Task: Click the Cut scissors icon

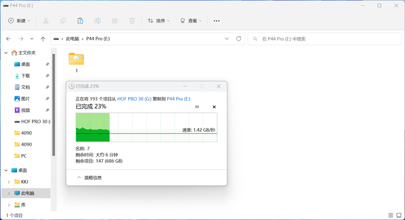Action: [x=46, y=21]
